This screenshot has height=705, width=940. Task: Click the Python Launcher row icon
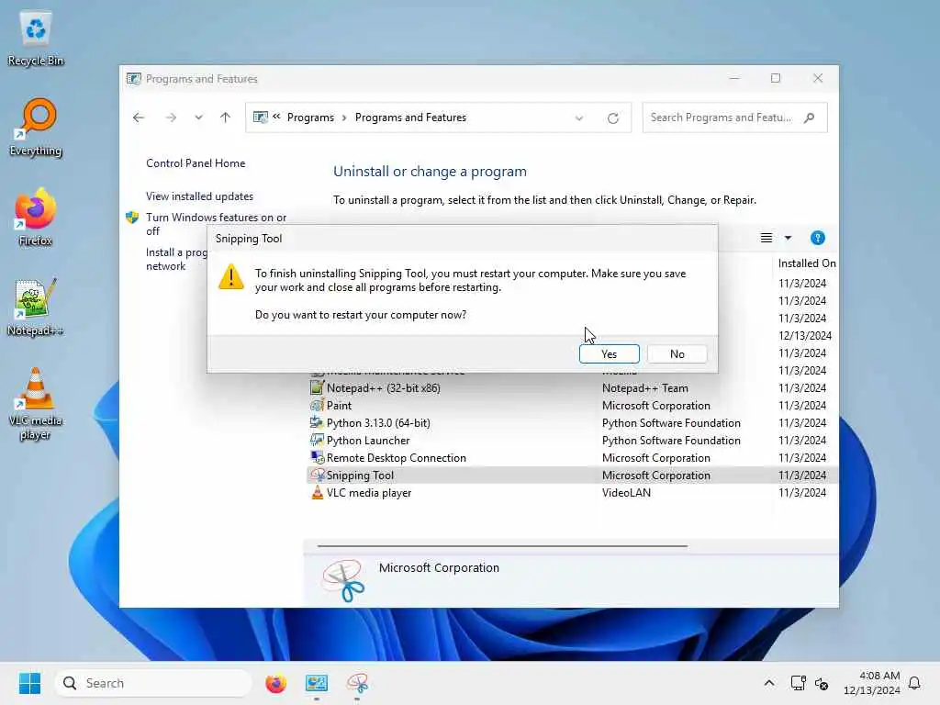(x=317, y=440)
